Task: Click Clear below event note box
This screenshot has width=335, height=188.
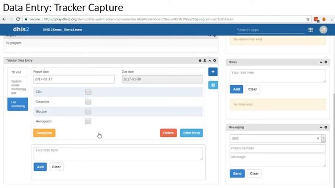Action: tap(57, 167)
